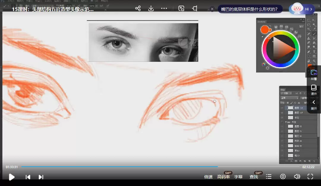Image resolution: width=321 pixels, height=186 pixels.
Task: Toggle lock all in Layers panel
Action: click(299, 103)
